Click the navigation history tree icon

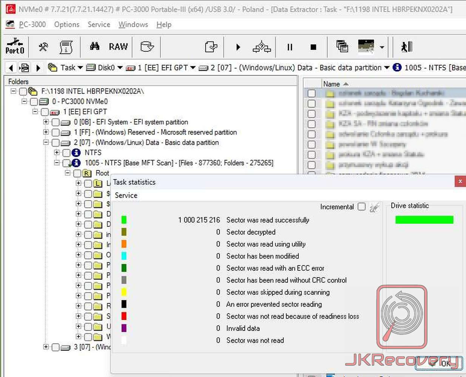click(25, 68)
